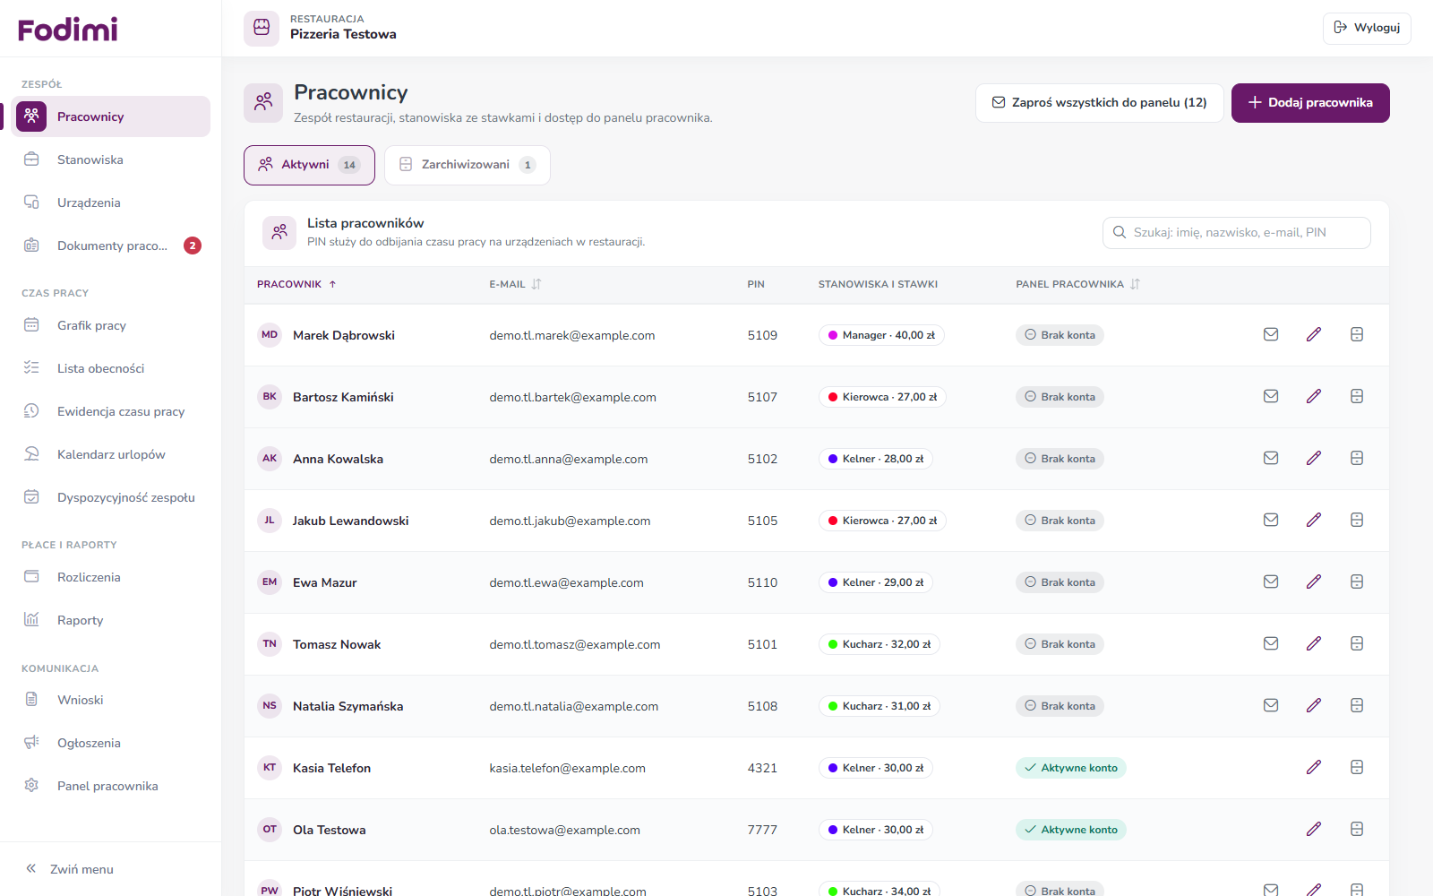Click the pencil icon for Jakub Lewandowski
Viewport: 1433px width, 896px height.
click(1314, 520)
